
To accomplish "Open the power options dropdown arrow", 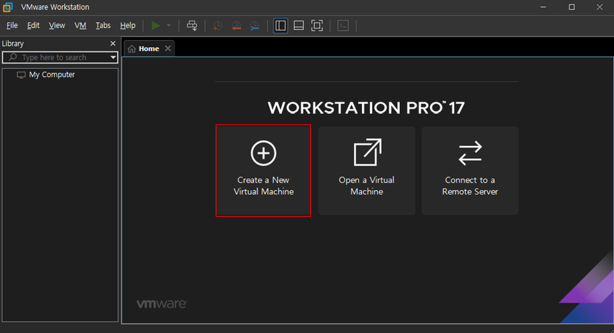I will click(x=169, y=26).
